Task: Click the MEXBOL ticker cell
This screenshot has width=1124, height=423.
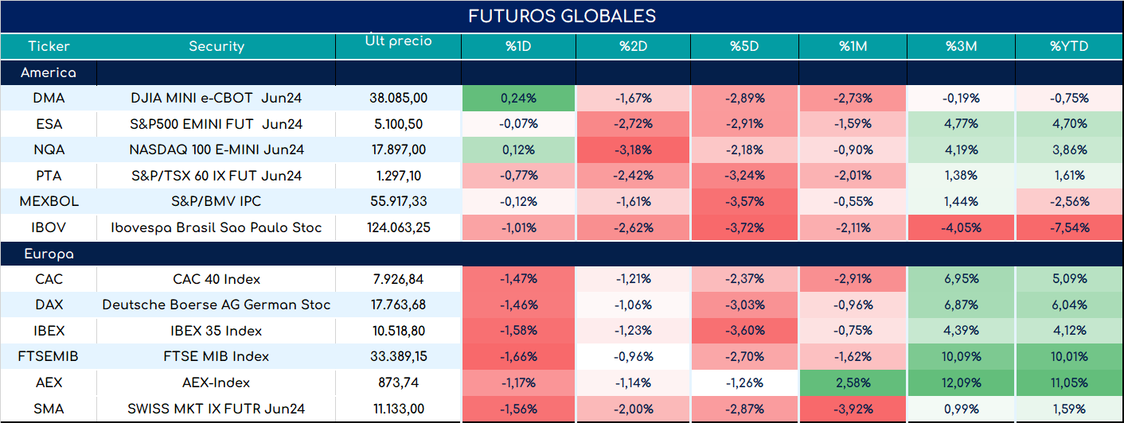Action: (49, 202)
